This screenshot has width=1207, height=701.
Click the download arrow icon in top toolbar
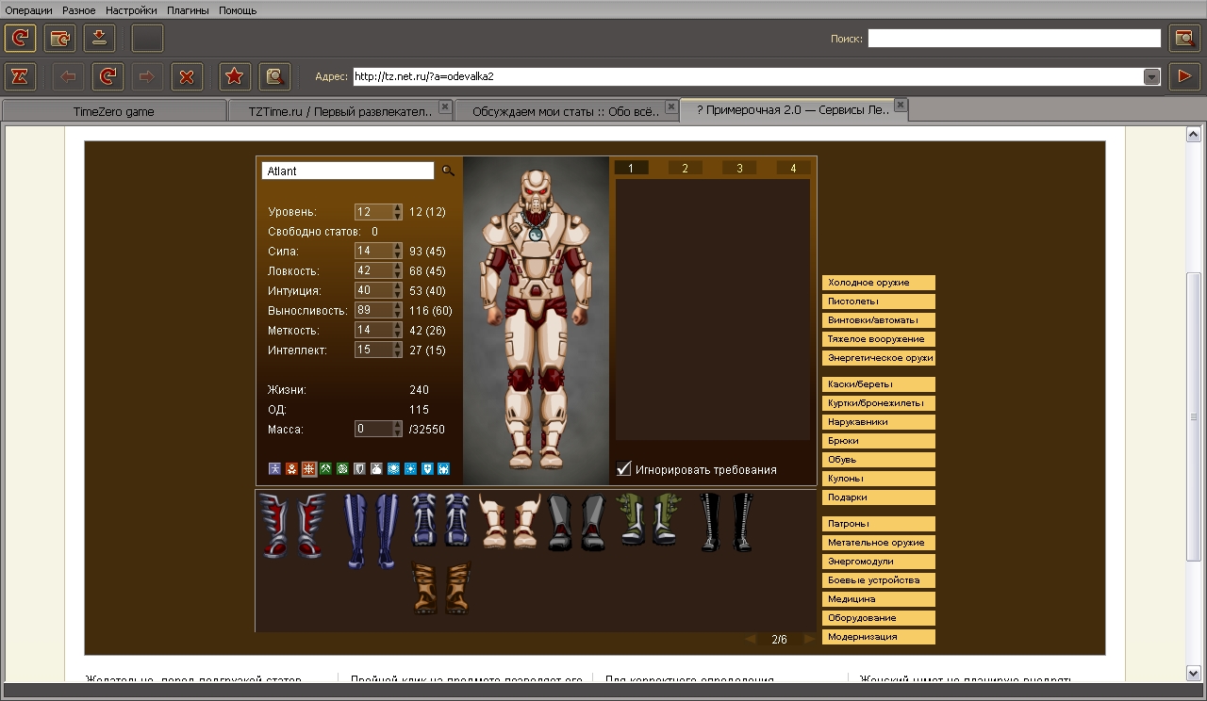[x=99, y=39]
